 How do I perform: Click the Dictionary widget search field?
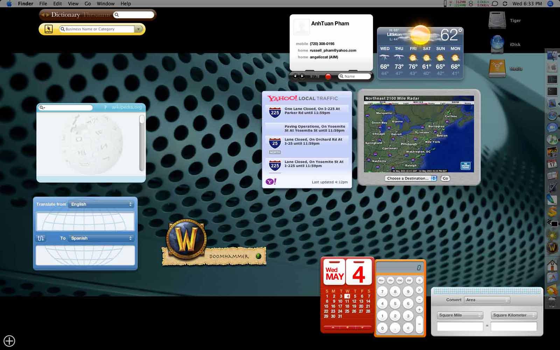pos(134,15)
